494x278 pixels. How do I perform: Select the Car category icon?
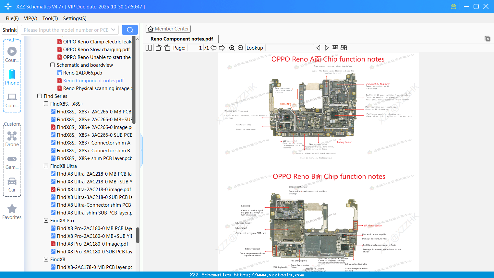[x=12, y=185]
